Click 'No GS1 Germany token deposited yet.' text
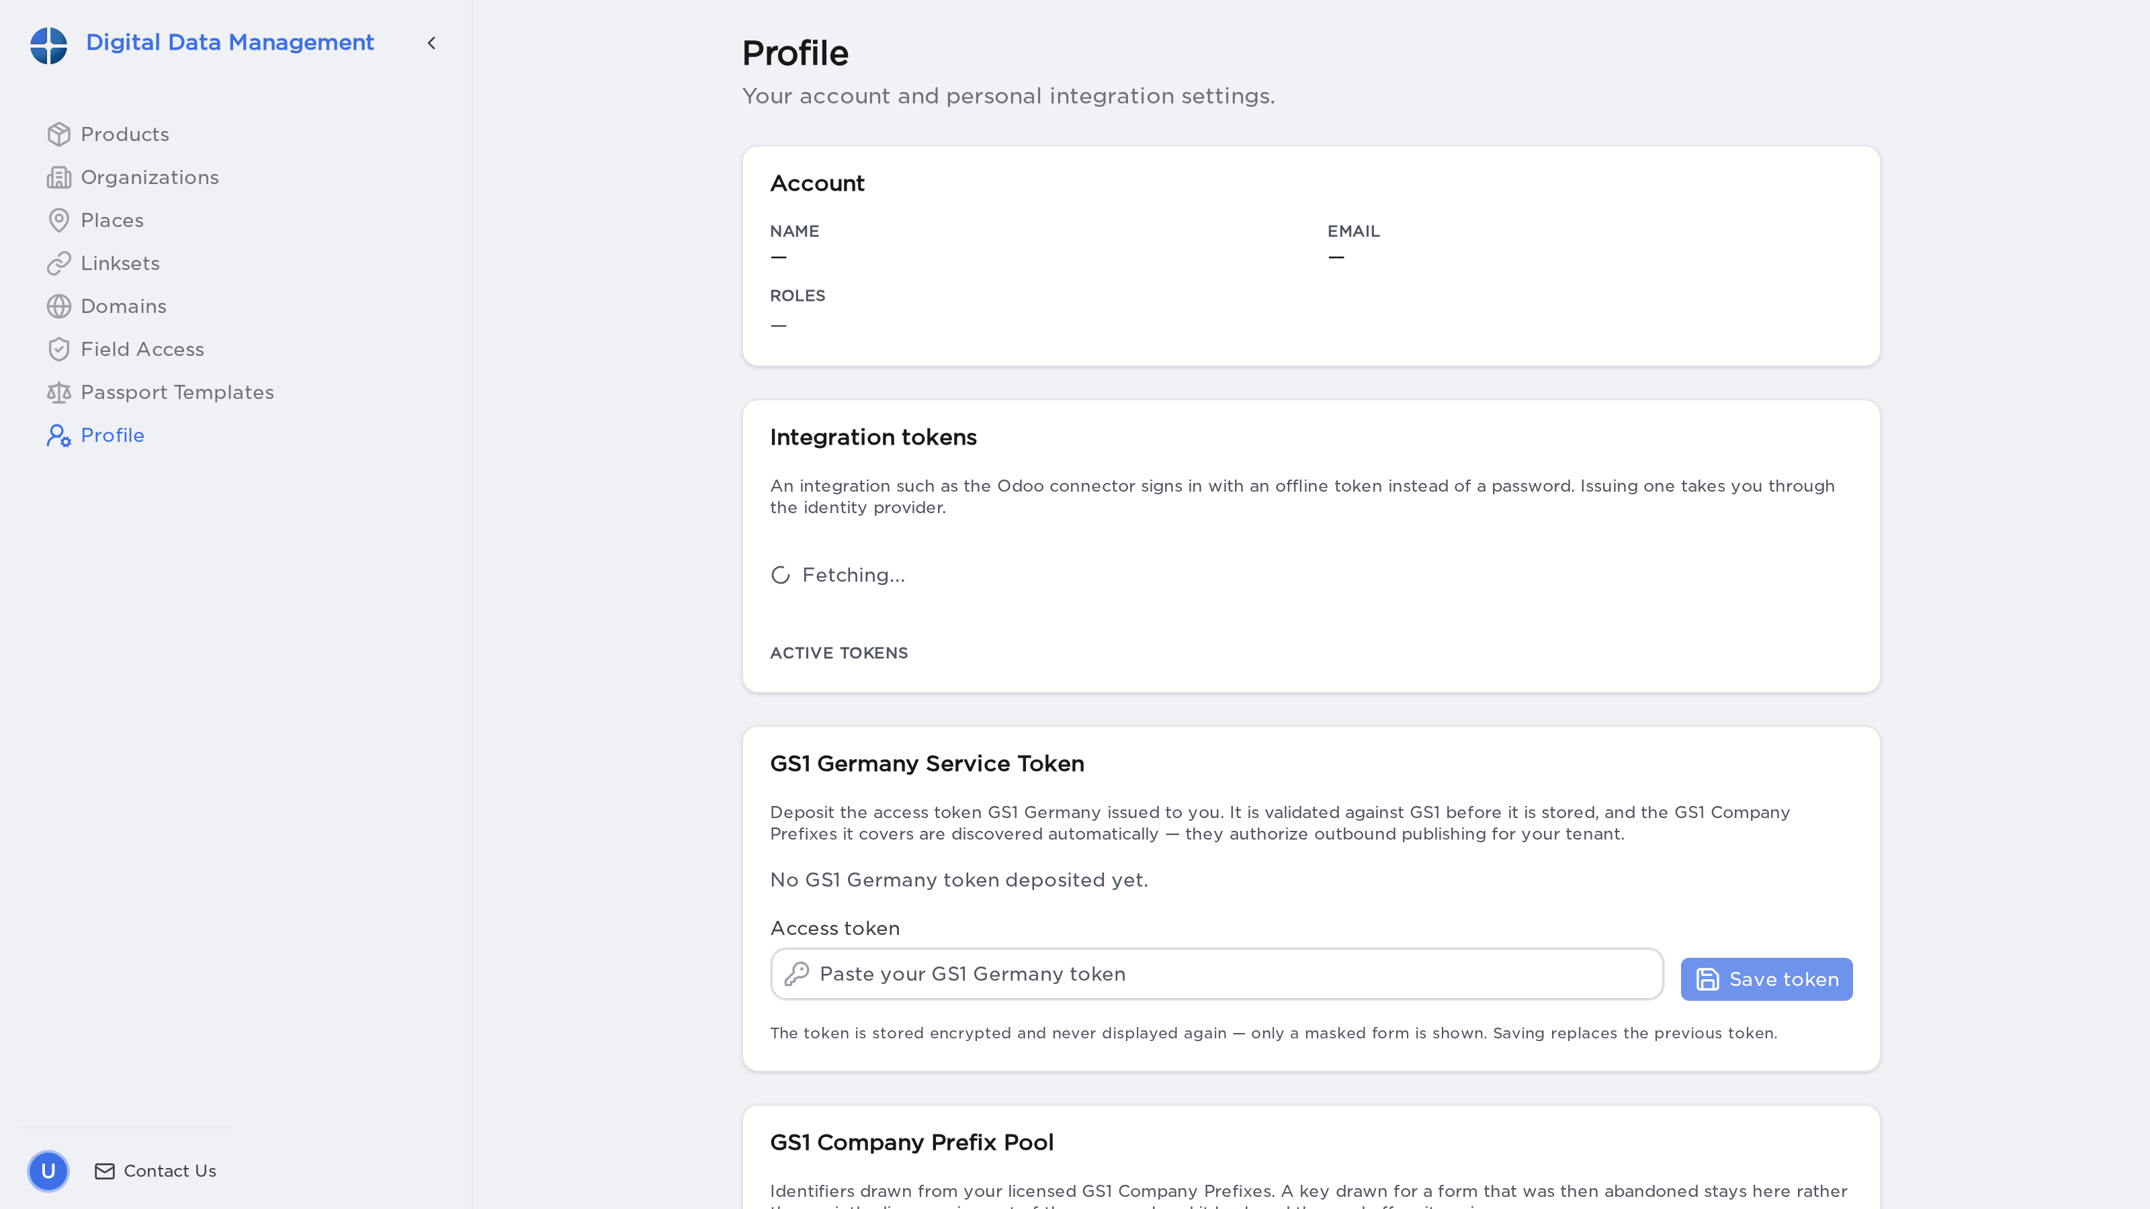2150x1209 pixels. click(959, 881)
